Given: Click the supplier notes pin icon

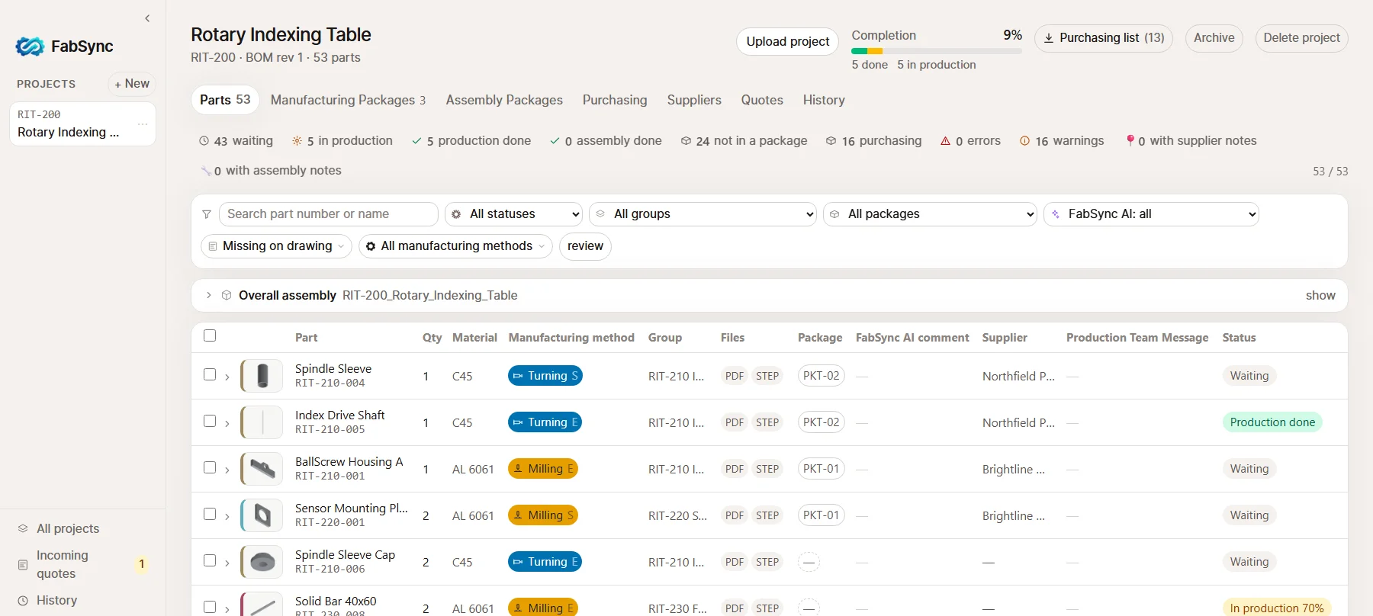Looking at the screenshot, I should [1130, 141].
